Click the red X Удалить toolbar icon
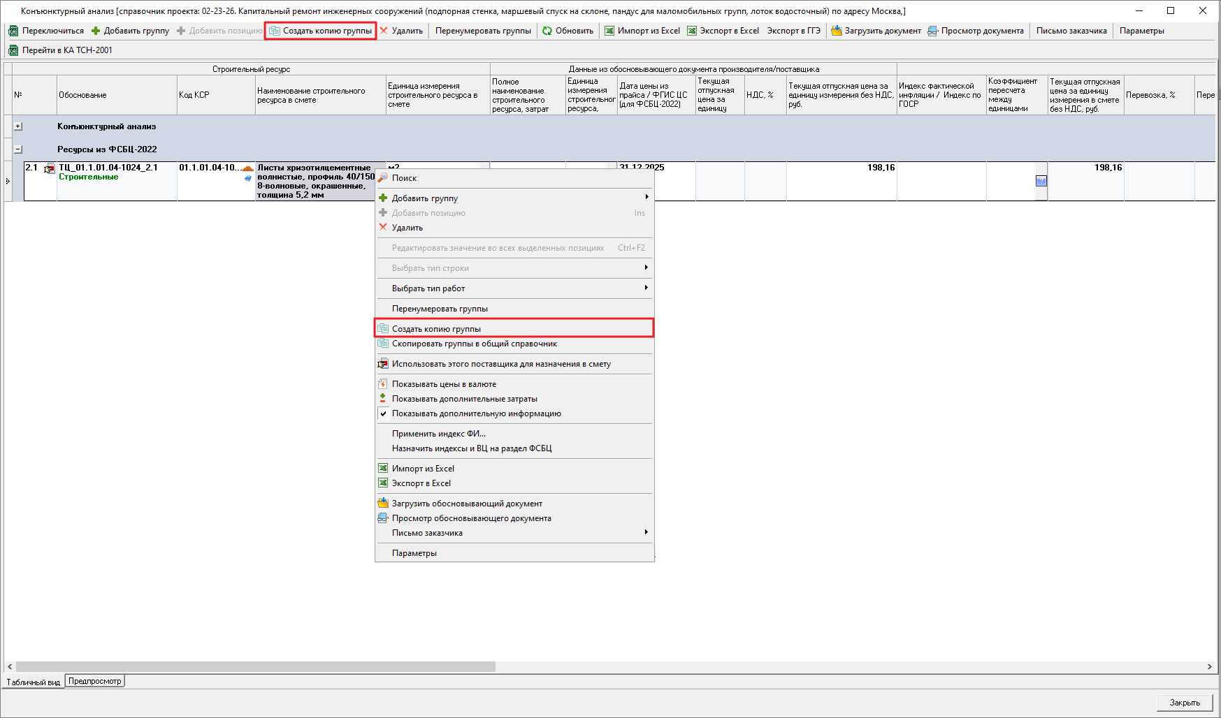This screenshot has width=1221, height=718. pyautogui.click(x=384, y=31)
